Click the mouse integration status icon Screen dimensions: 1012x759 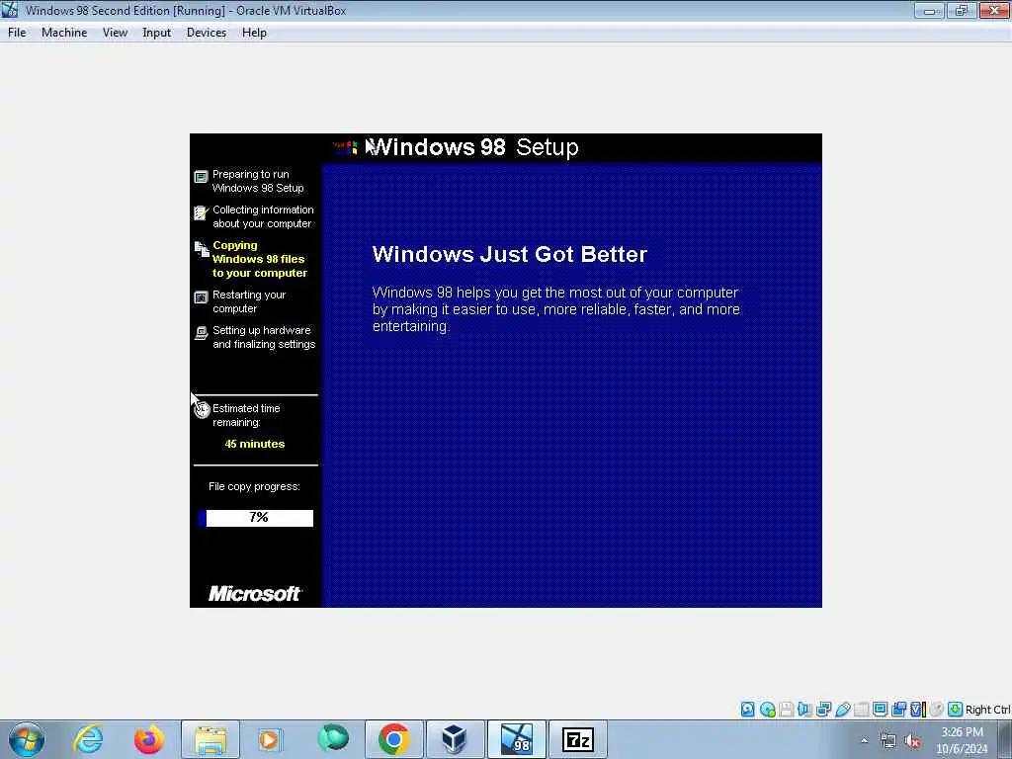pyautogui.click(x=937, y=710)
